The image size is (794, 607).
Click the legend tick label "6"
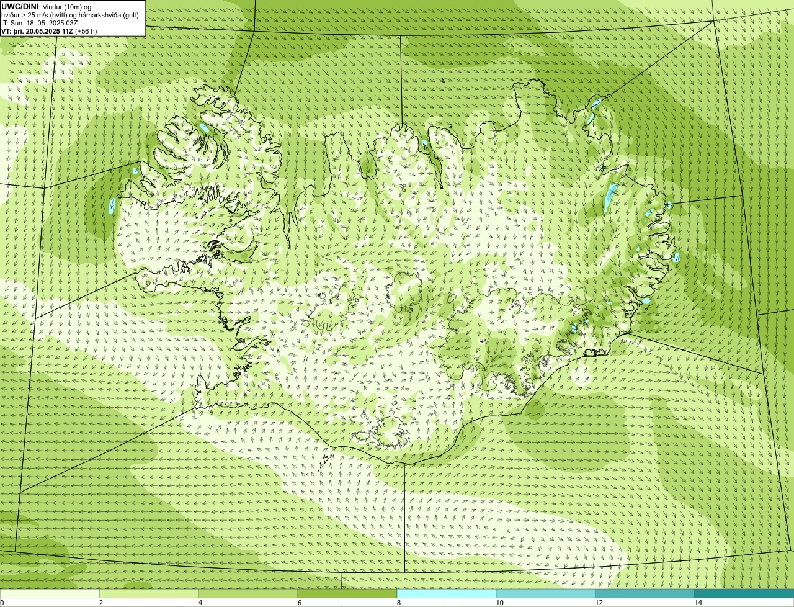[299, 603]
